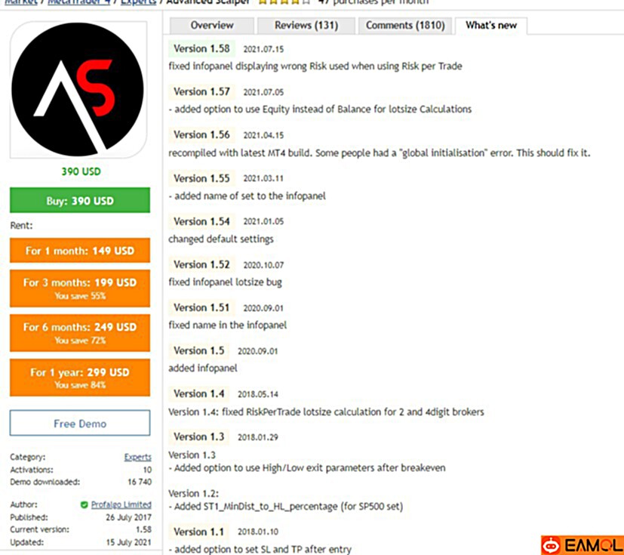Click the 'Equity instead of Balance' release note
The height and width of the screenshot is (555, 624).
320,109
